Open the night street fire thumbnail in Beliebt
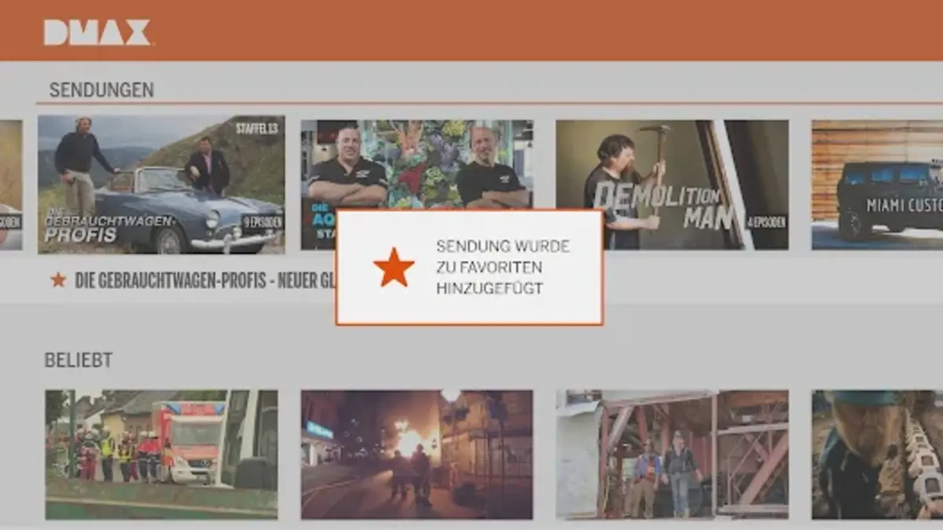The height and width of the screenshot is (530, 943). [416, 455]
